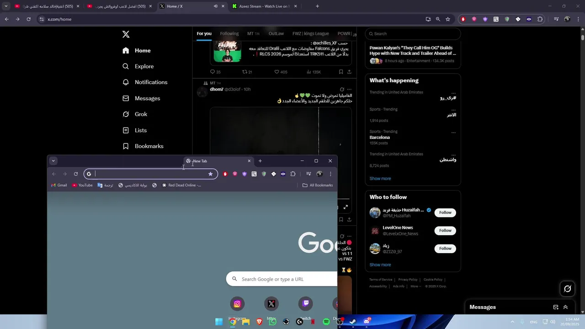Open media control icon in main window
585x329 pixels.
click(556, 19)
